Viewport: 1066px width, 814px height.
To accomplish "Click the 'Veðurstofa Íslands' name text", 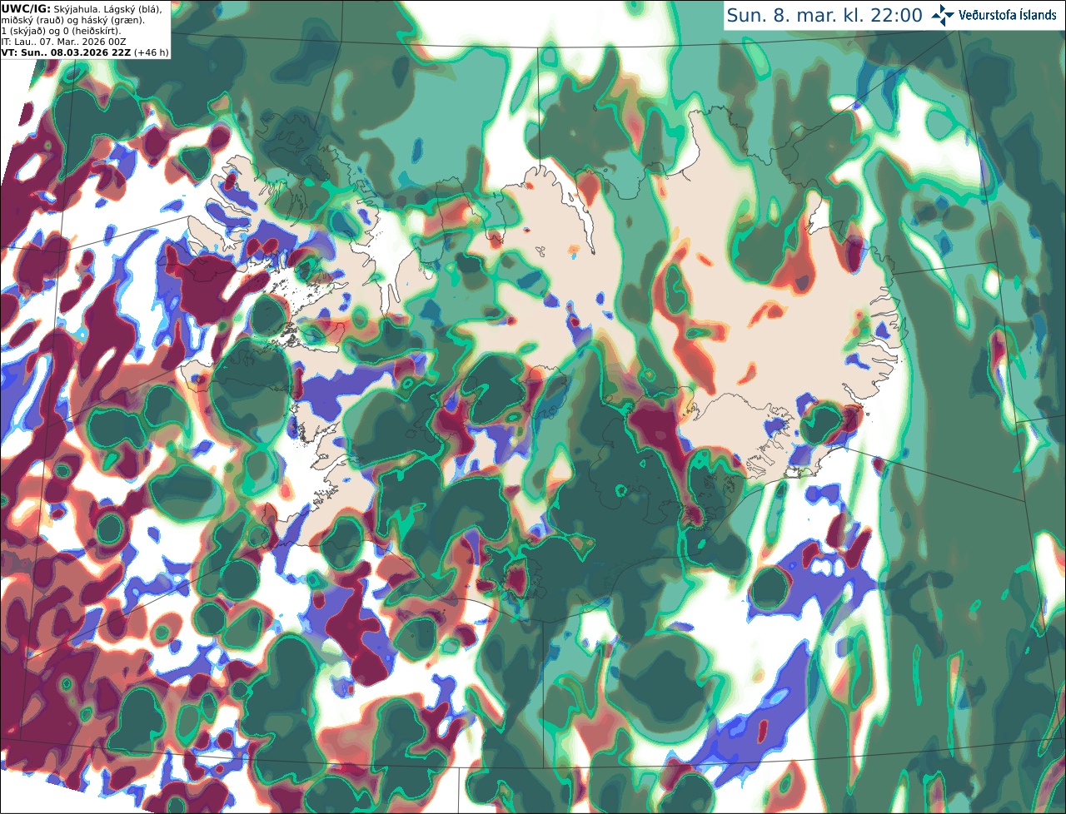I will point(1008,15).
